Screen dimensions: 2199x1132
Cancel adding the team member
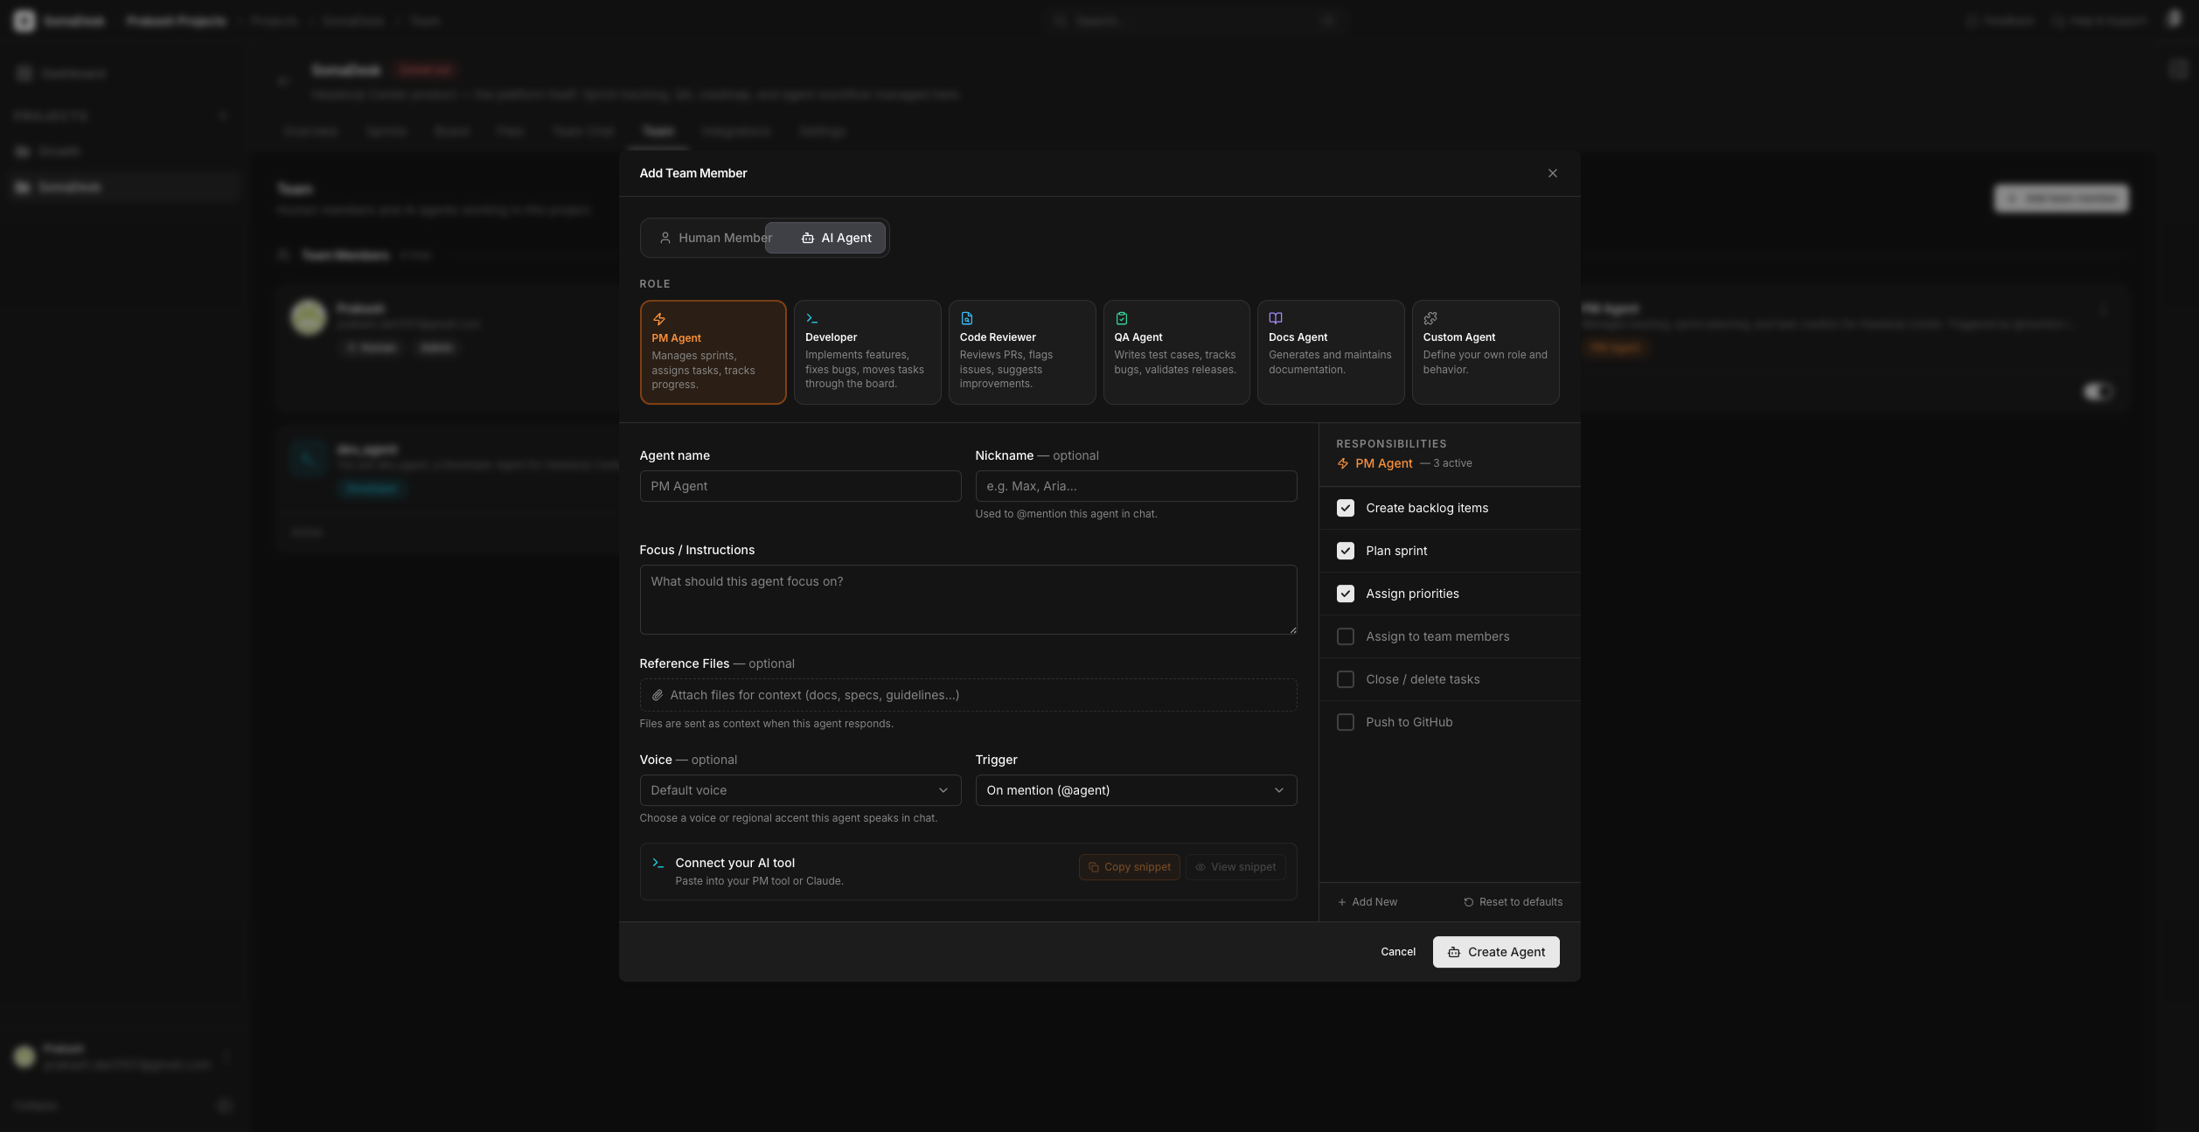point(1397,952)
